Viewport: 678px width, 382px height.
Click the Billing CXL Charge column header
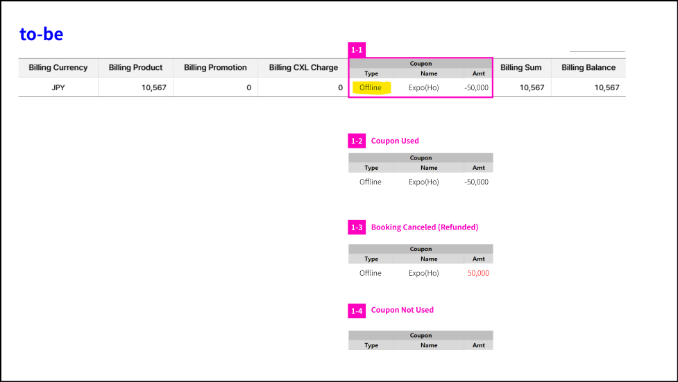[303, 68]
